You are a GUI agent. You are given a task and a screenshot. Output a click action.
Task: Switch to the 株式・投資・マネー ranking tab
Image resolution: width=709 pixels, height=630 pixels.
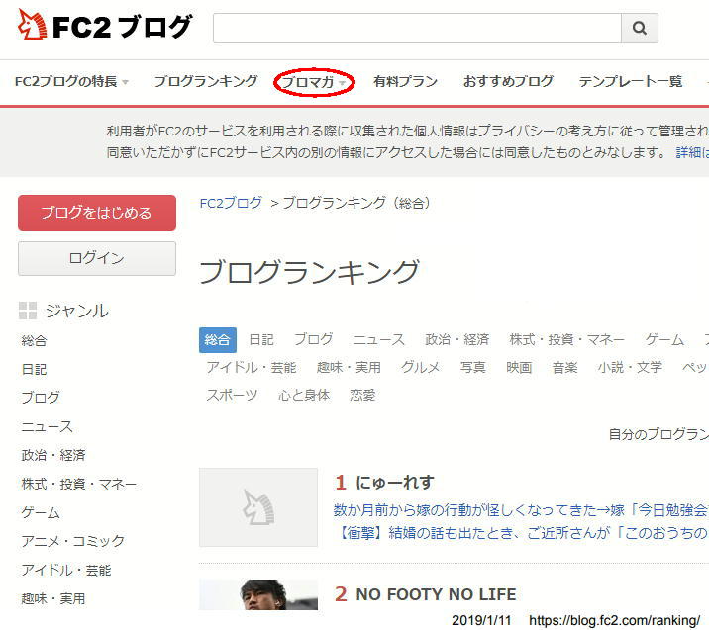(567, 339)
